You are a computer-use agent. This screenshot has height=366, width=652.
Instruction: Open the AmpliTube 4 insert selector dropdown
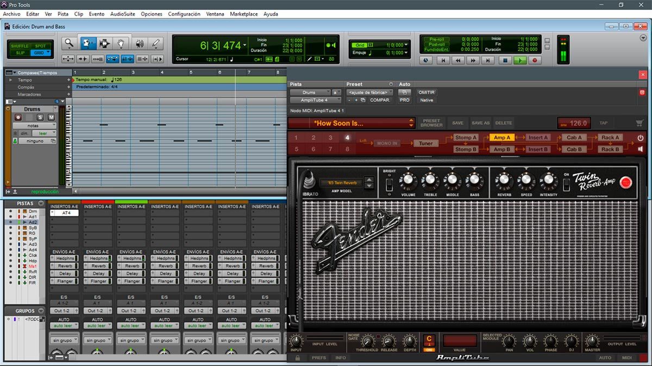click(315, 100)
